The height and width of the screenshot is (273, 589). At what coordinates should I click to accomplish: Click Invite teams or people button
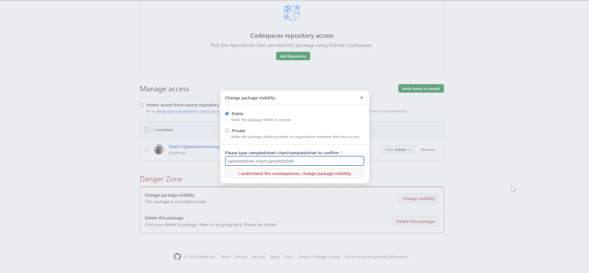421,89
